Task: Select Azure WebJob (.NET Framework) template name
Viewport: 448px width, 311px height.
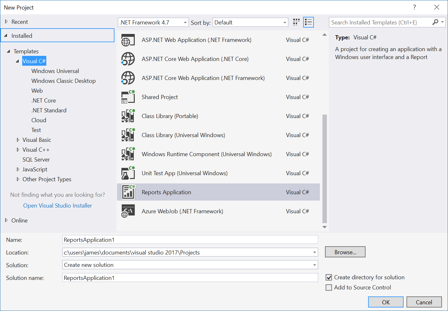Action: (x=182, y=211)
